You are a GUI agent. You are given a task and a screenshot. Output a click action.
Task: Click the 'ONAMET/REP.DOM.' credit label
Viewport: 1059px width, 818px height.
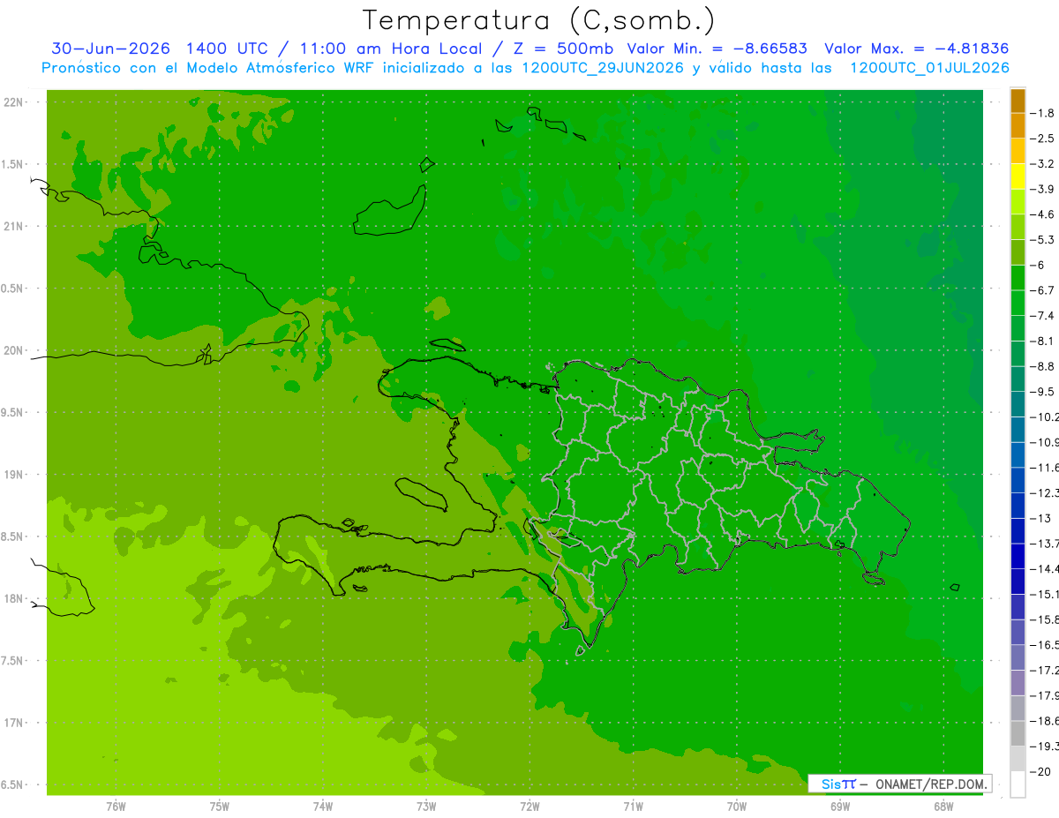930,784
